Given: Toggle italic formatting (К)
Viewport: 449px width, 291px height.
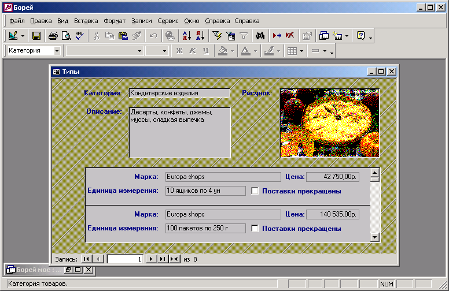Looking at the screenshot, I should click(x=193, y=51).
